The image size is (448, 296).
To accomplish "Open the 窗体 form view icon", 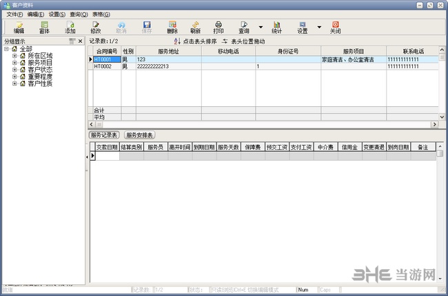I will tap(44, 27).
